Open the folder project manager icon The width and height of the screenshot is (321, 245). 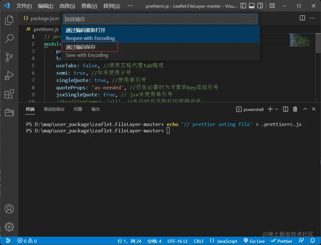(9, 112)
